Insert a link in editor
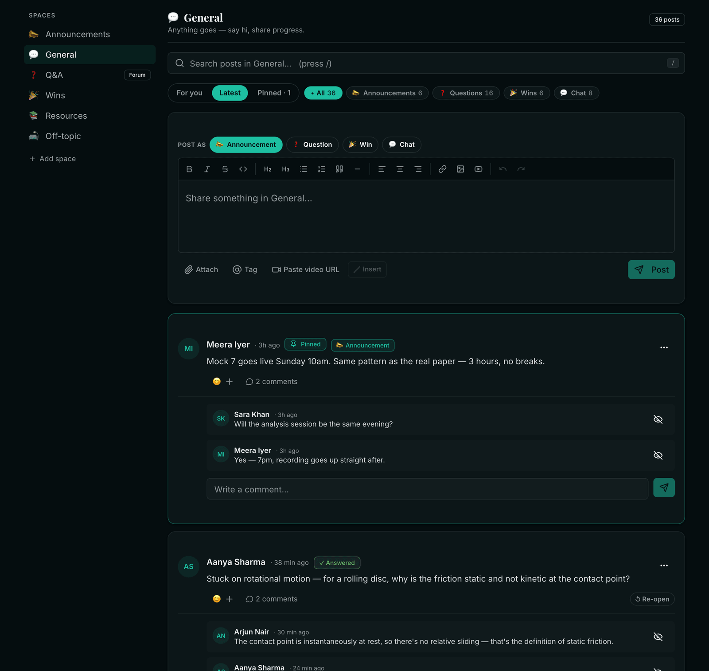Screen dimensions: 709x671 coord(442,169)
